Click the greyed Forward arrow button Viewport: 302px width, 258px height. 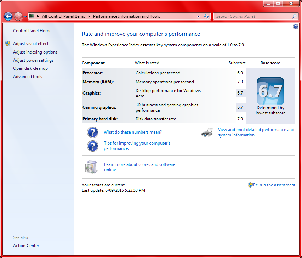pyautogui.click(x=18, y=16)
